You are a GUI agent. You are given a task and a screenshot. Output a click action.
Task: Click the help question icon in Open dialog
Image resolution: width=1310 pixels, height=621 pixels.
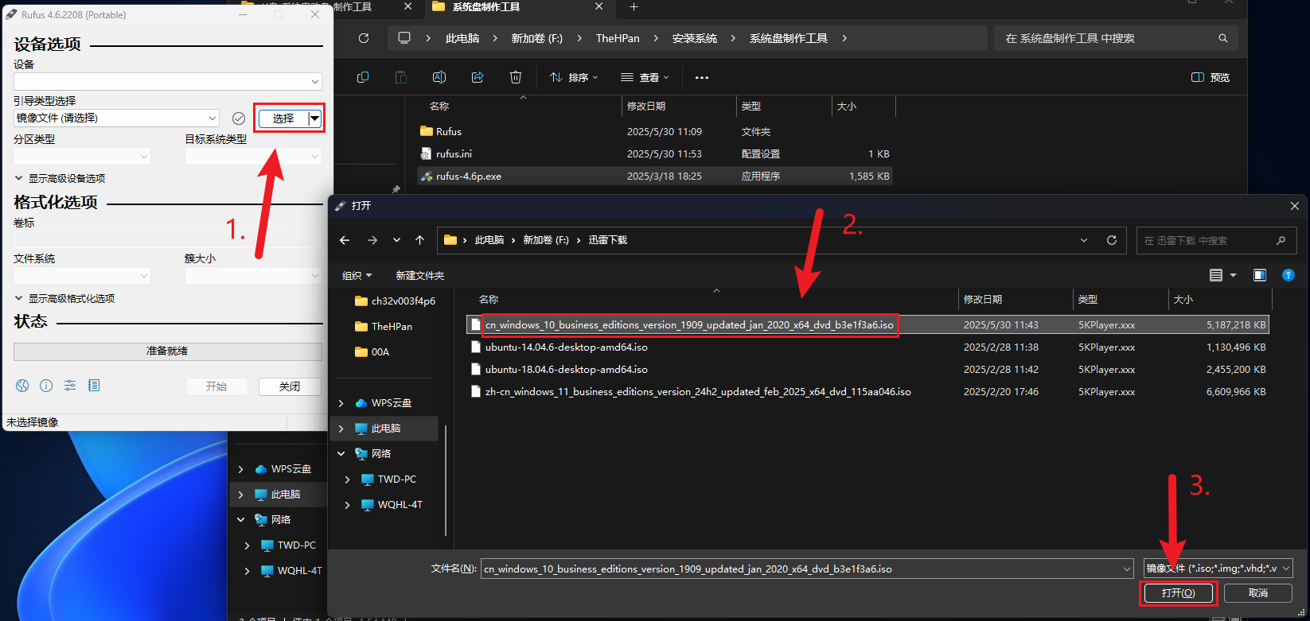coord(1289,275)
